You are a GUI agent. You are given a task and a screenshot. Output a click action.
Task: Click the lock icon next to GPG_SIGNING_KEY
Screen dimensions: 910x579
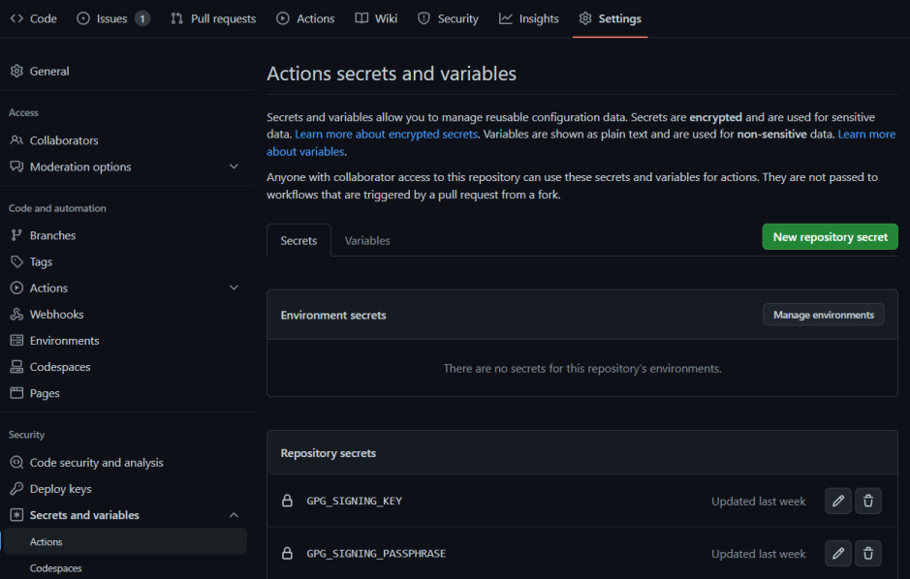coord(287,501)
